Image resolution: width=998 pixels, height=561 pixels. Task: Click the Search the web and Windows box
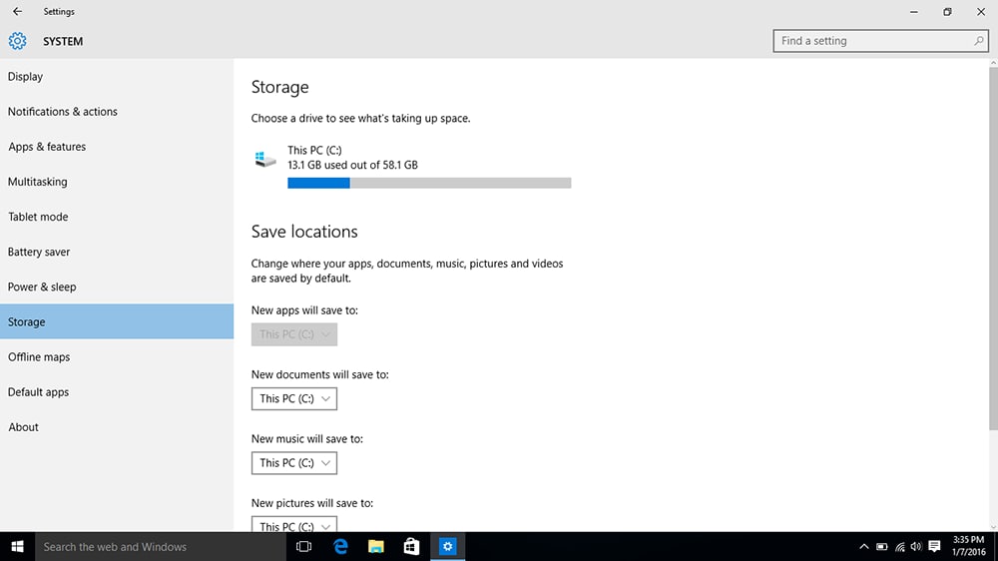coord(161,546)
